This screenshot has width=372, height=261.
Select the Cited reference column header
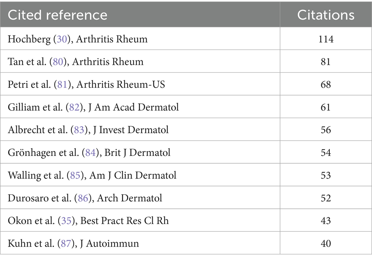coord(57,15)
